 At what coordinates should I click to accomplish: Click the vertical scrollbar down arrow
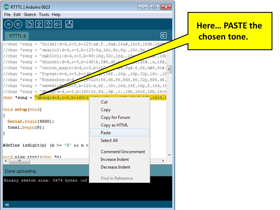169,155
